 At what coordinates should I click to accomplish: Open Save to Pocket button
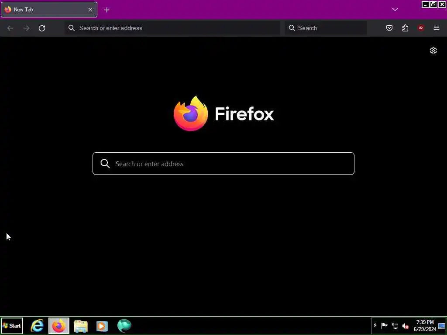coord(389,28)
